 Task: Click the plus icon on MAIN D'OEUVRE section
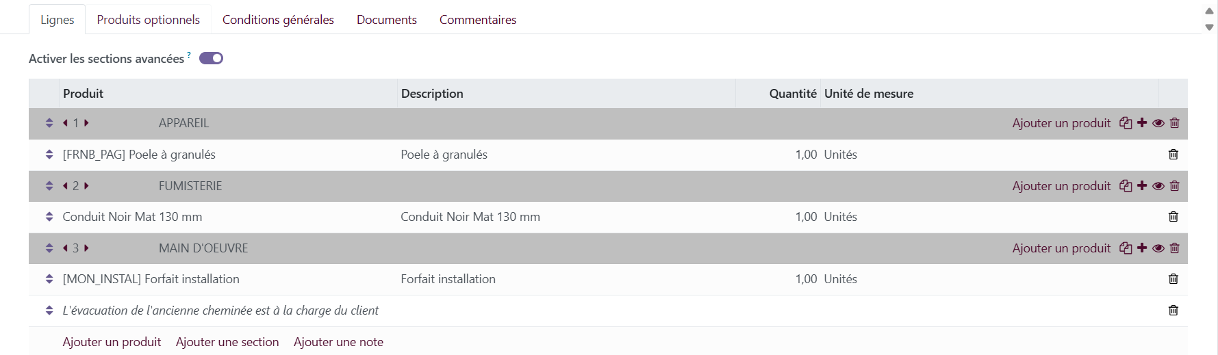tap(1142, 248)
